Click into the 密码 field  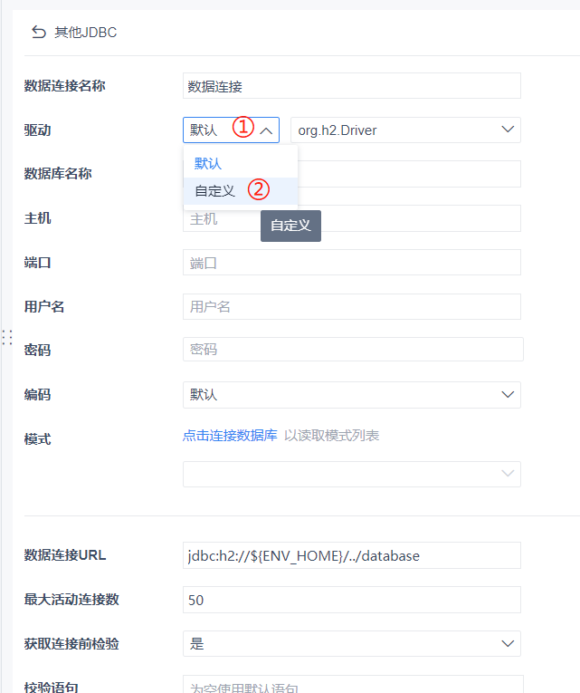pyautogui.click(x=351, y=350)
